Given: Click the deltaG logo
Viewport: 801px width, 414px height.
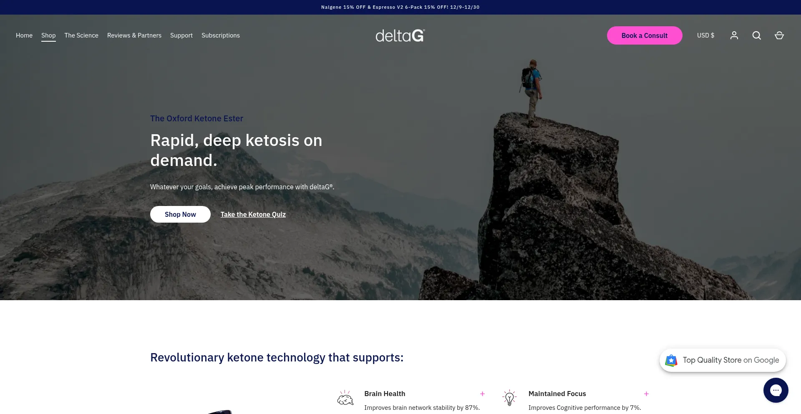Looking at the screenshot, I should (400, 36).
